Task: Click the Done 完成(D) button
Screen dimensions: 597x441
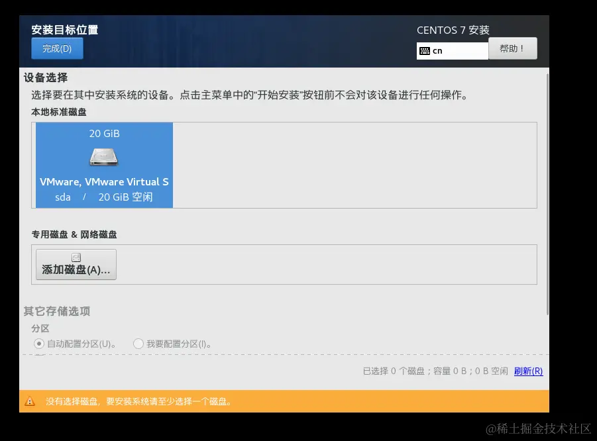Action: [x=57, y=48]
